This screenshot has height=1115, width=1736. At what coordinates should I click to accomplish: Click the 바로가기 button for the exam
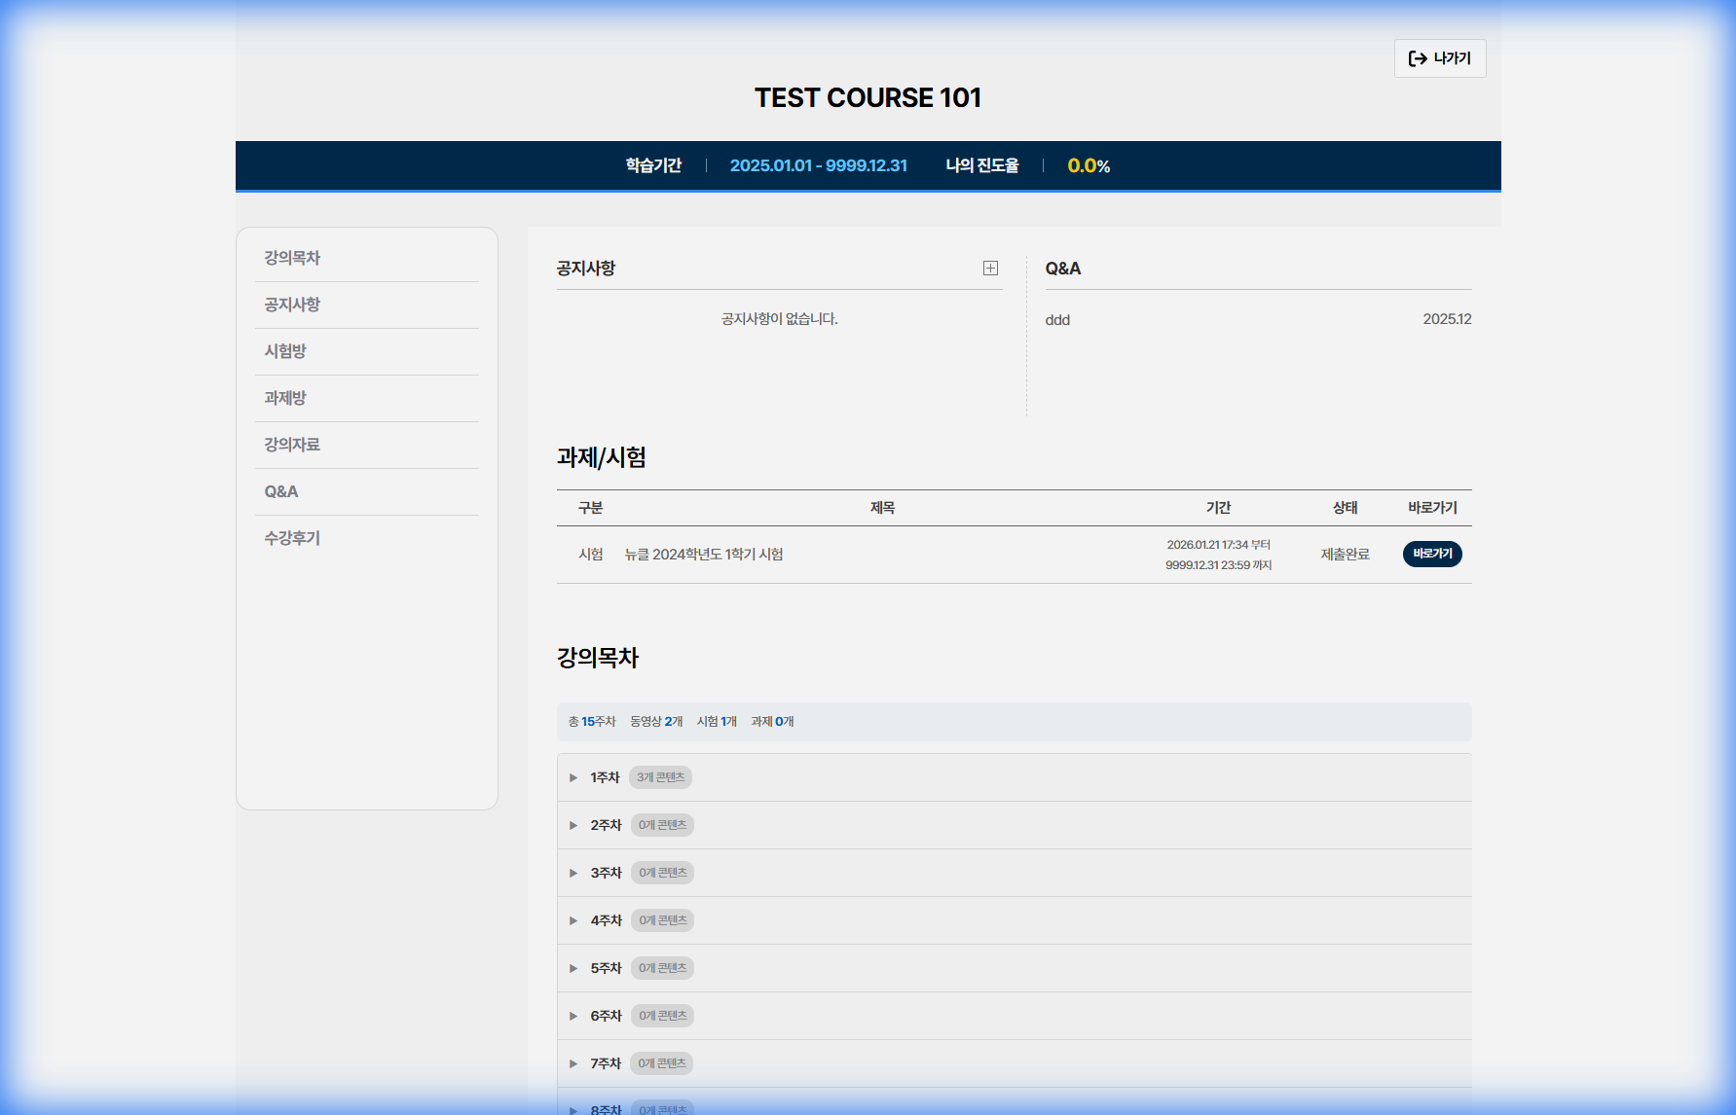pyautogui.click(x=1431, y=554)
